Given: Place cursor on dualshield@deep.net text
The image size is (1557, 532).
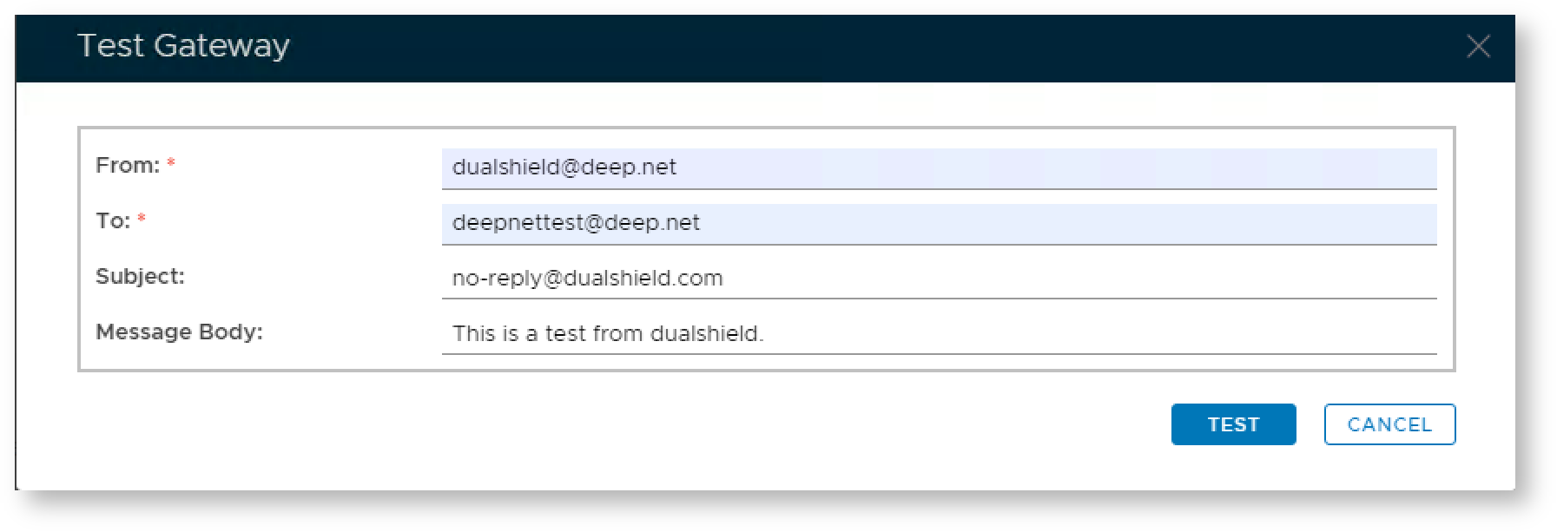Looking at the screenshot, I should click(564, 167).
